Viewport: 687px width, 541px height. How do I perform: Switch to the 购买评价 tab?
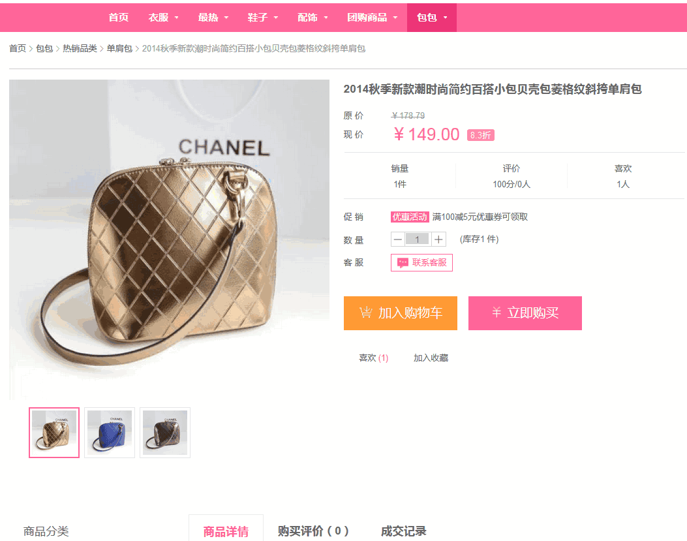pos(313,531)
